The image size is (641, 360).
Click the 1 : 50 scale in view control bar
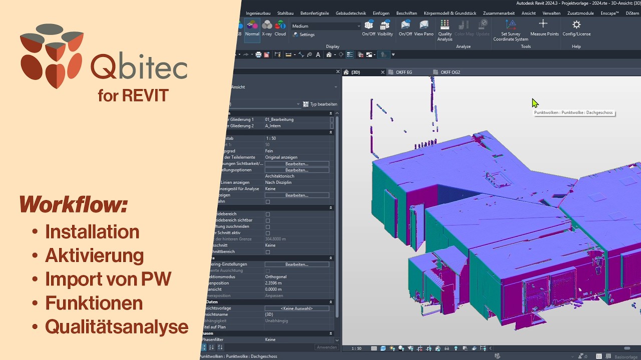(357, 348)
